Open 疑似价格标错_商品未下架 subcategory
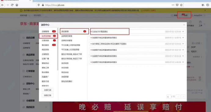The width and height of the screenshot is (211, 112). [71, 54]
